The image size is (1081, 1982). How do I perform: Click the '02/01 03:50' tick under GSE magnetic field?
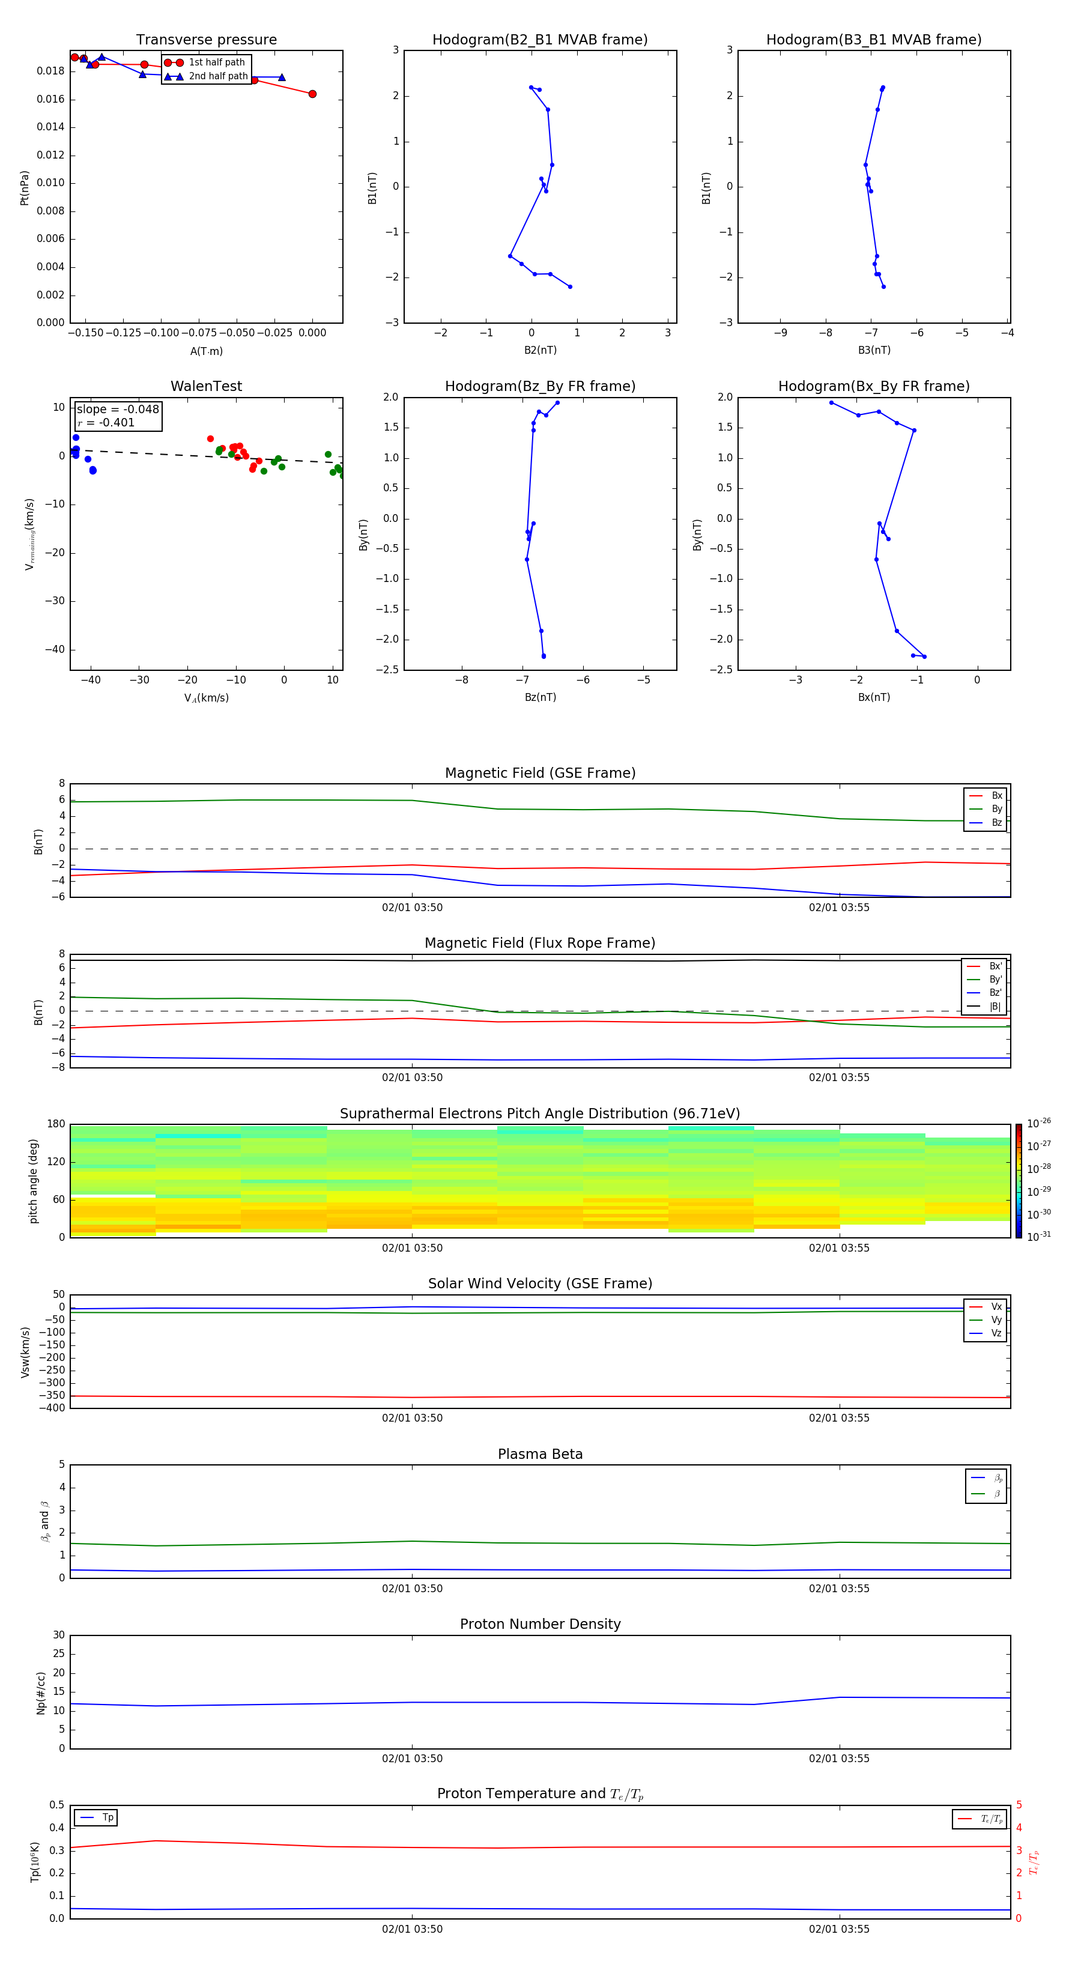tap(413, 908)
